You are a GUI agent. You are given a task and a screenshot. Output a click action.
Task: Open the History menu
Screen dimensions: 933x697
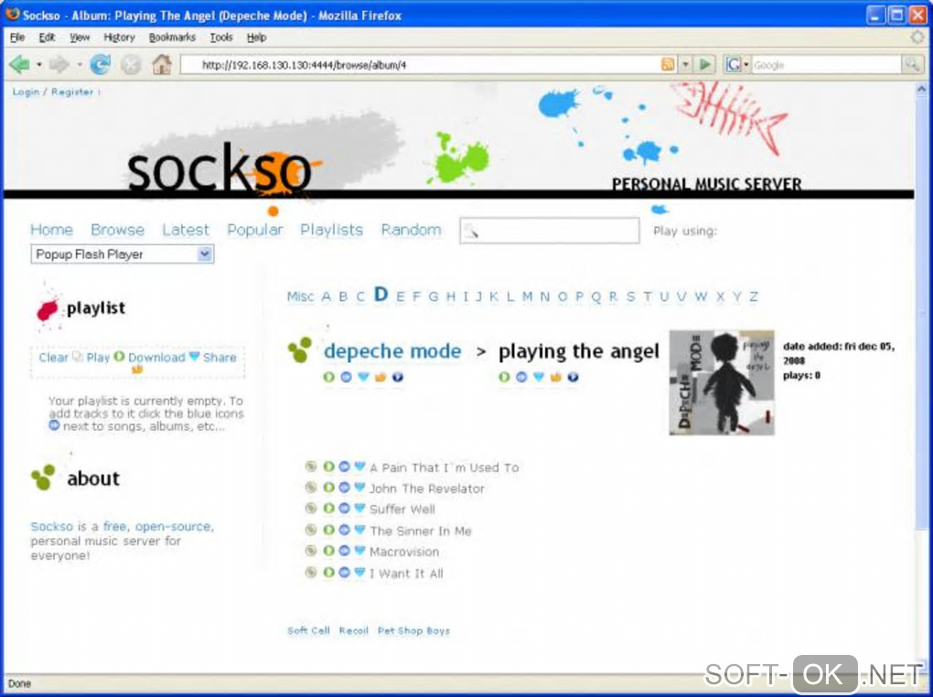point(119,38)
